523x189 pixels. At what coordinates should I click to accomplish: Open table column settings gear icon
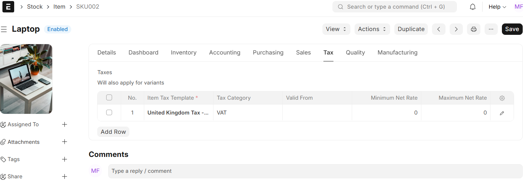tap(502, 98)
